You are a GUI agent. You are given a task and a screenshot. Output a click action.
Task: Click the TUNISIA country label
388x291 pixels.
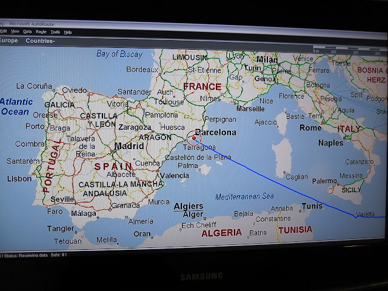[295, 230]
